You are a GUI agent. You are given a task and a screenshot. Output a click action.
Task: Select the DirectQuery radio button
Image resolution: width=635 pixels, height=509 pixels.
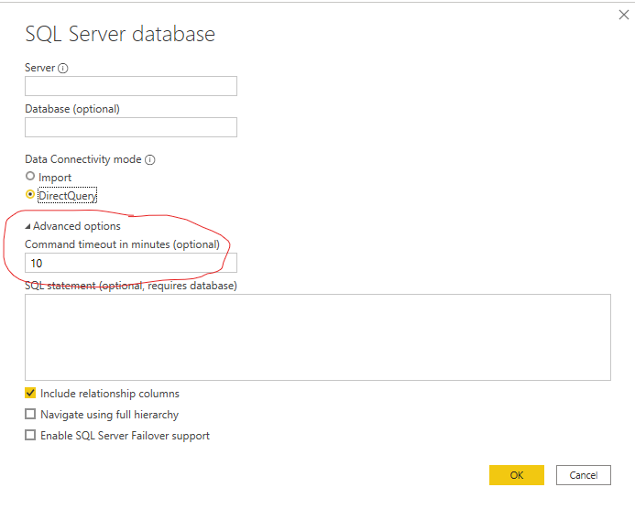pos(30,195)
